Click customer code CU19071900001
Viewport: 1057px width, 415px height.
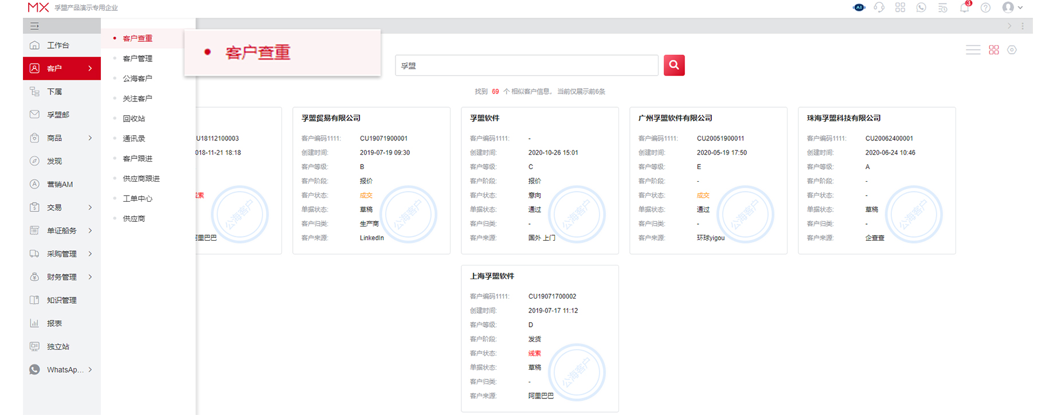[x=383, y=138]
